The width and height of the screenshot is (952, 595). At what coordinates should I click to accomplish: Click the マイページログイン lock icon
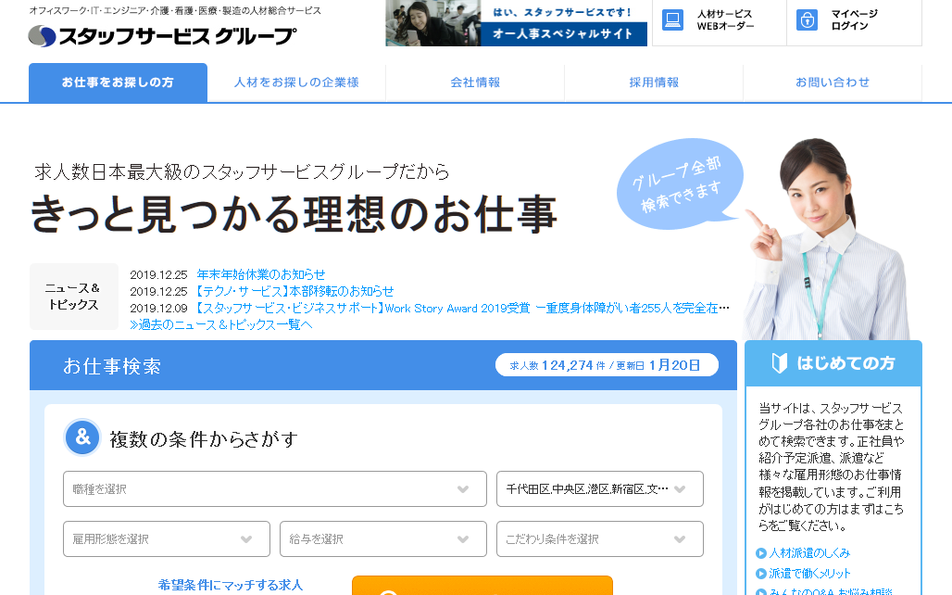pos(808,20)
